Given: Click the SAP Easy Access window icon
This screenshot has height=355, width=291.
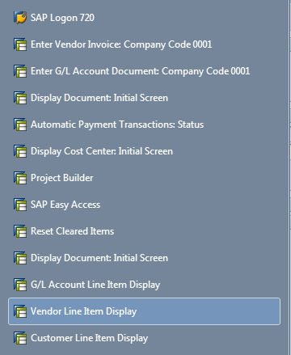Looking at the screenshot, I should click(20, 205).
